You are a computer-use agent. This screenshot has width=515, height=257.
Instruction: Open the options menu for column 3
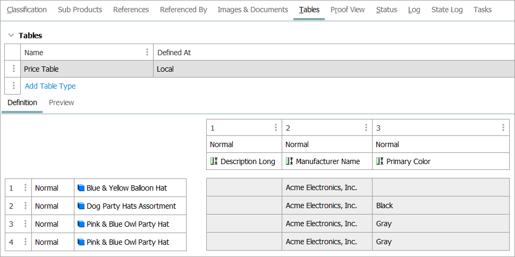click(x=503, y=127)
